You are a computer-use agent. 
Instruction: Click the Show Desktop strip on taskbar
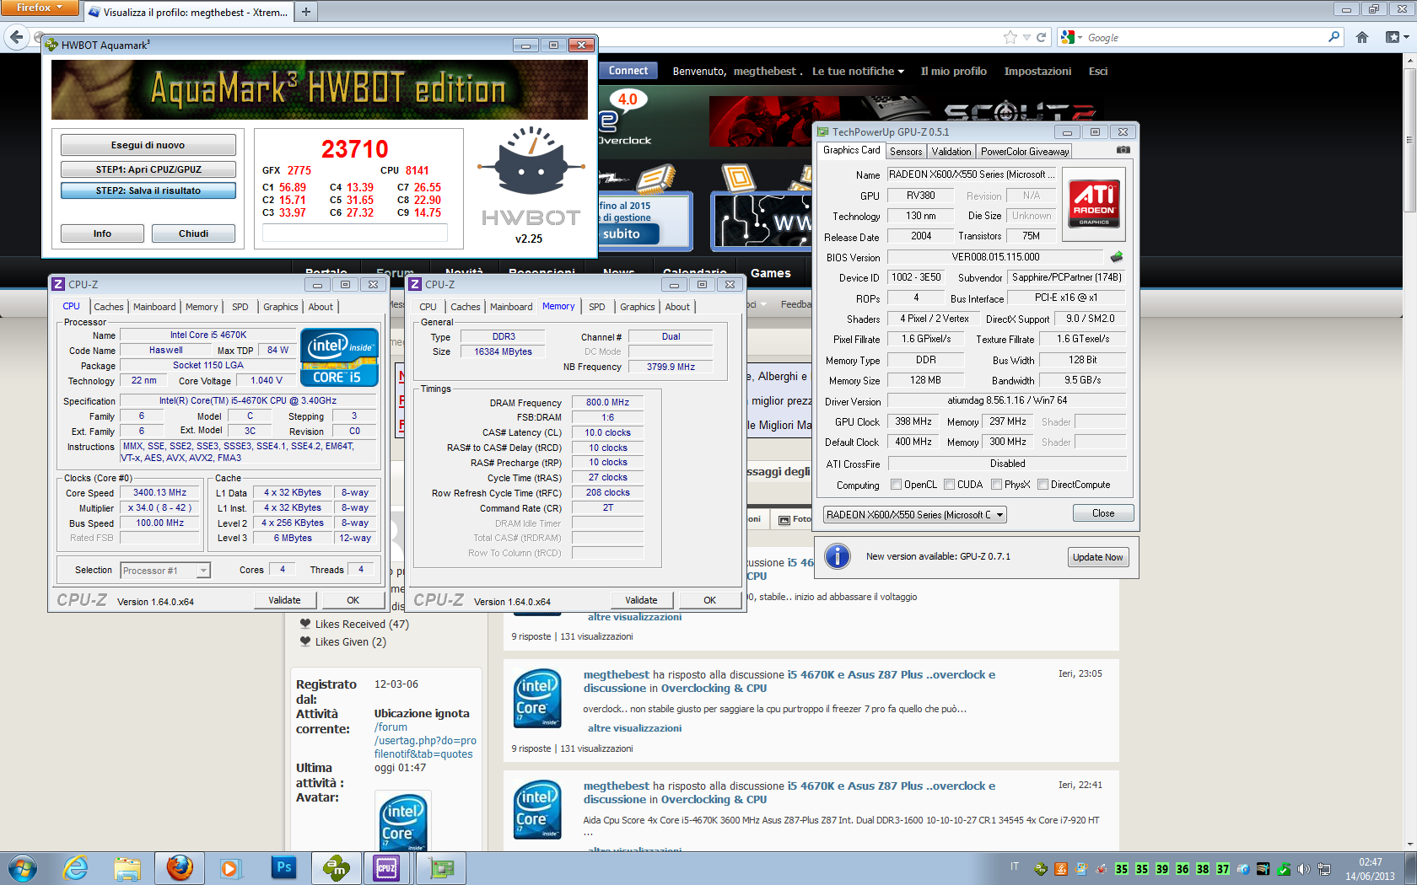[x=1412, y=868]
